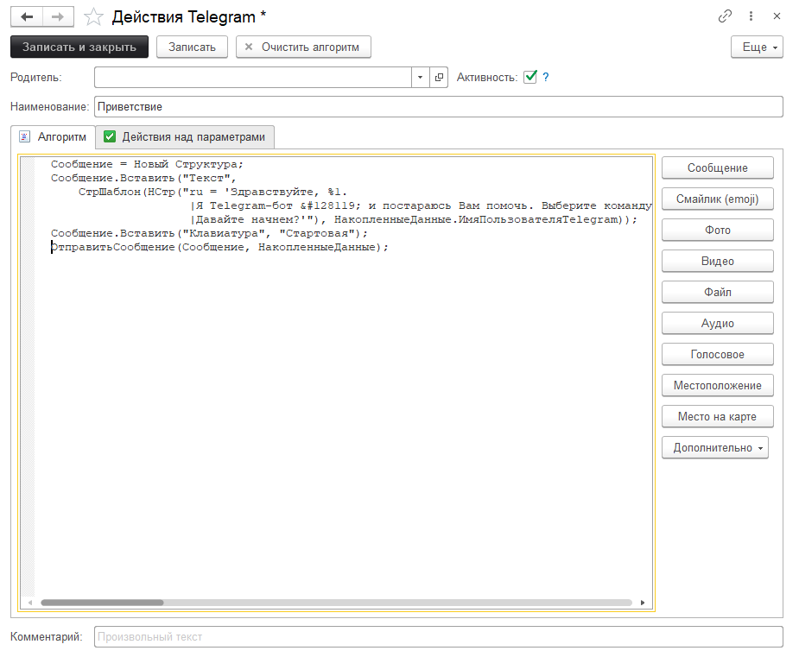Expand the Дополнительно dropdown button

click(x=714, y=447)
